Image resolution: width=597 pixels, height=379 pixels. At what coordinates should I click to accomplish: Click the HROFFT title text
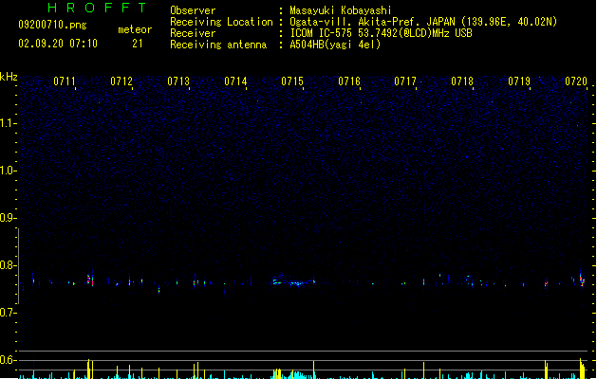click(97, 8)
